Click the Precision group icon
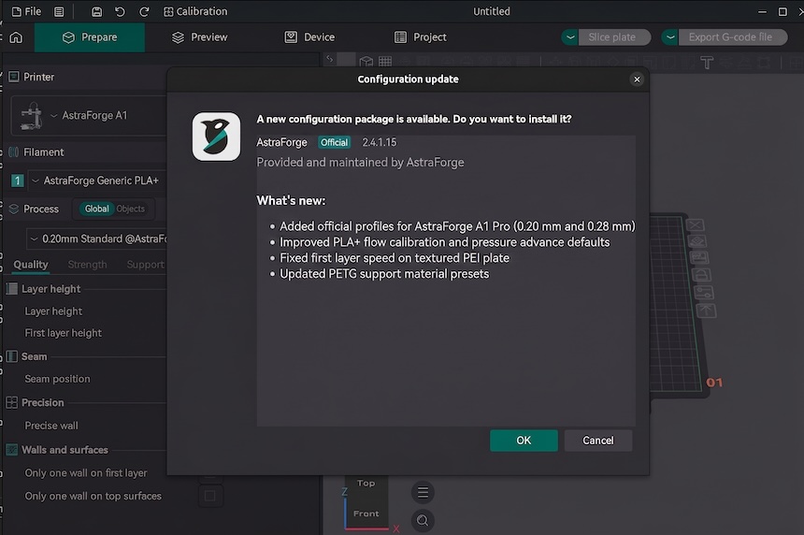The height and width of the screenshot is (535, 804). pos(12,403)
